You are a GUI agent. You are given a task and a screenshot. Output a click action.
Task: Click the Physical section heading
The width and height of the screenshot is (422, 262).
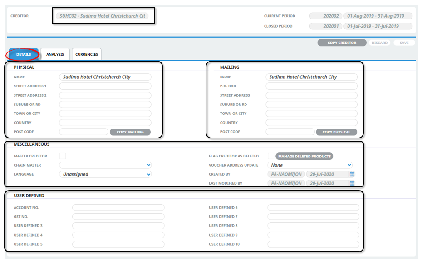click(24, 67)
